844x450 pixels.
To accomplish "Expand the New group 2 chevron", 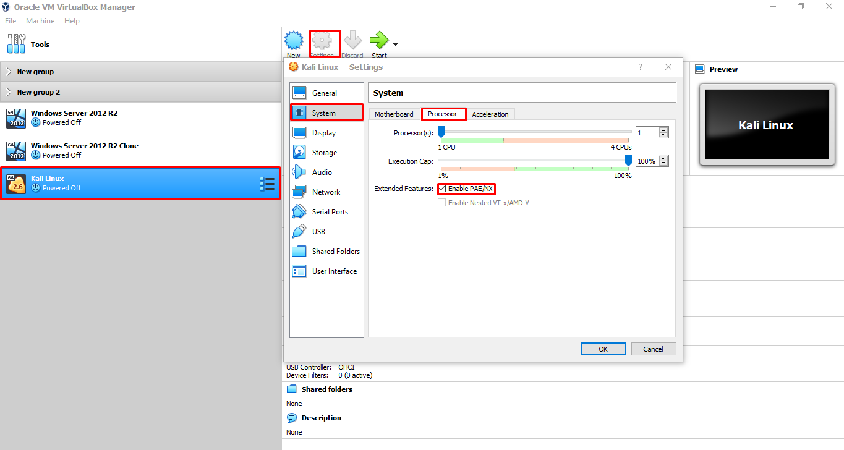I will [x=9, y=92].
